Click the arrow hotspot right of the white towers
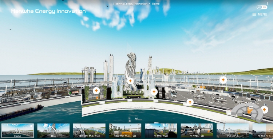273x139 pixels. click(x=154, y=92)
